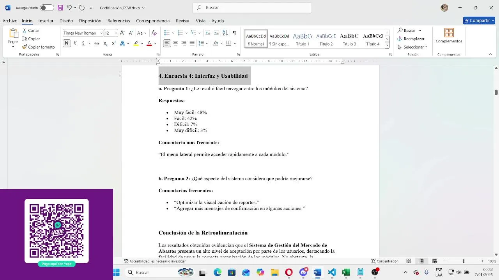Switch to the Insertar tab

tap(46, 21)
